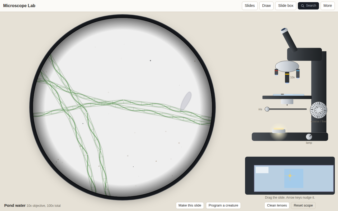Click the microscope eyepiece tube
Viewport: 338px width, 211px height.
(289, 40)
